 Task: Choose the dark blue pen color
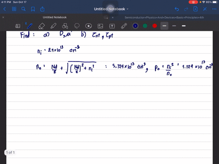coord(136,26)
